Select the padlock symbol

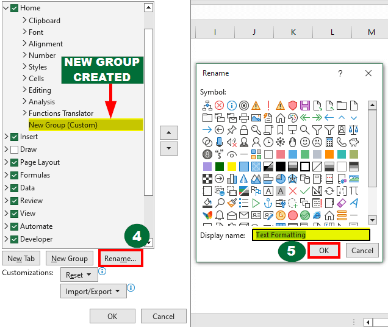coord(244,130)
